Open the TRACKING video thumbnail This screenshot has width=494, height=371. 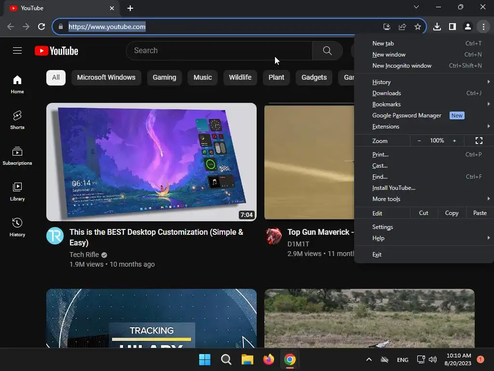point(151,318)
